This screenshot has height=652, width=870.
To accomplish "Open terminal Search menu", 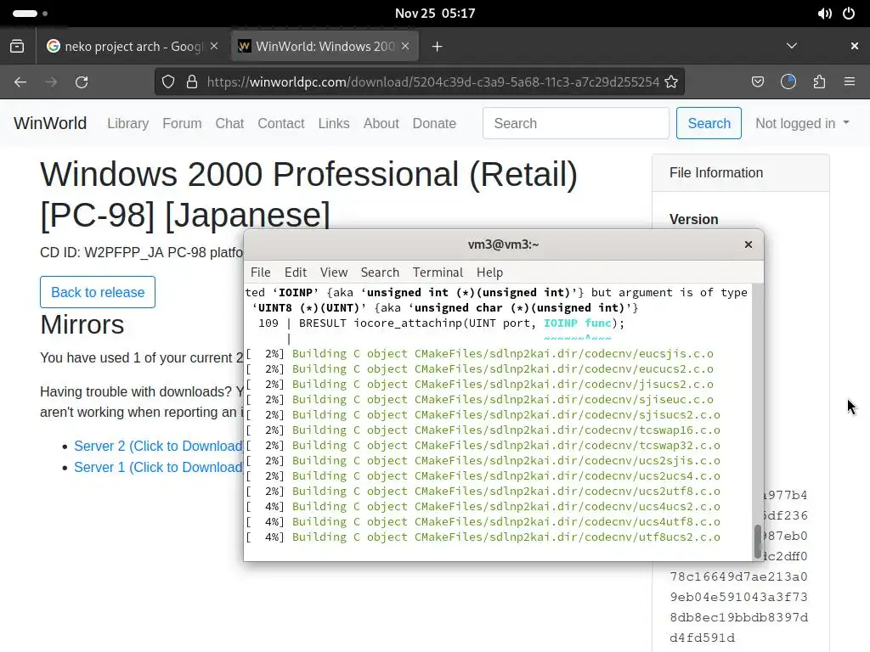I will pos(380,273).
